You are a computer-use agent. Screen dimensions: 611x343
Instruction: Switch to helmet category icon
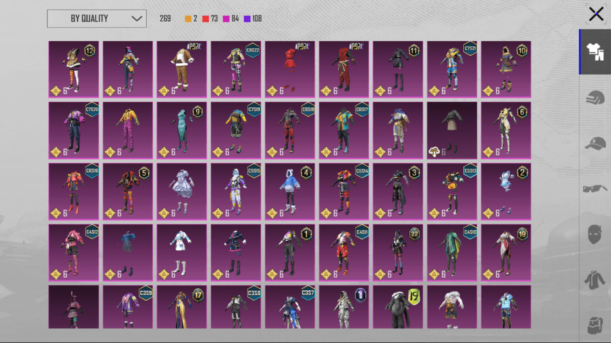tap(595, 98)
